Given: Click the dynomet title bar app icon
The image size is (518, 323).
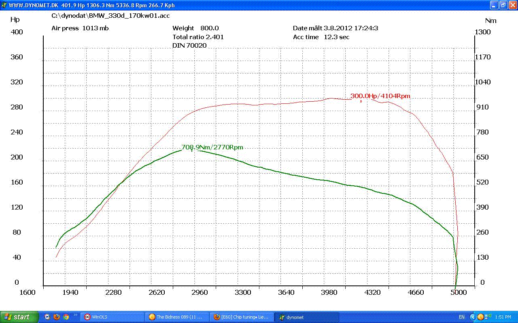Looking at the screenshot, I should (x=4, y=6).
